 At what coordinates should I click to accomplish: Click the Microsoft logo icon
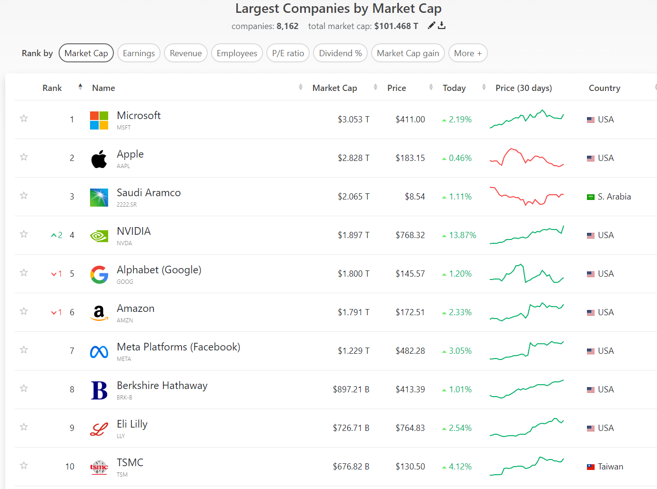pos(99,120)
